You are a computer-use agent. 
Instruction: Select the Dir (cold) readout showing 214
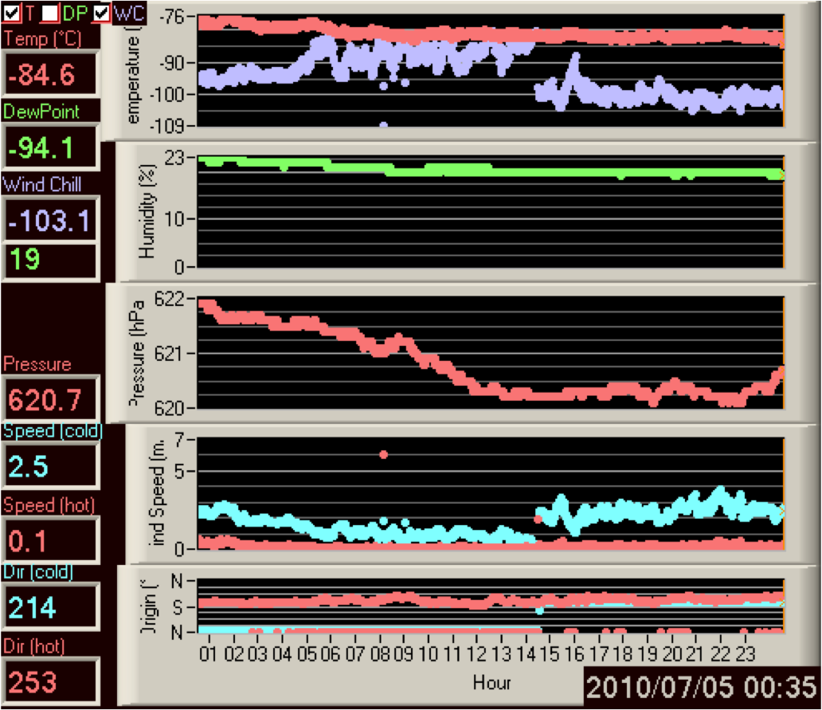(x=49, y=608)
